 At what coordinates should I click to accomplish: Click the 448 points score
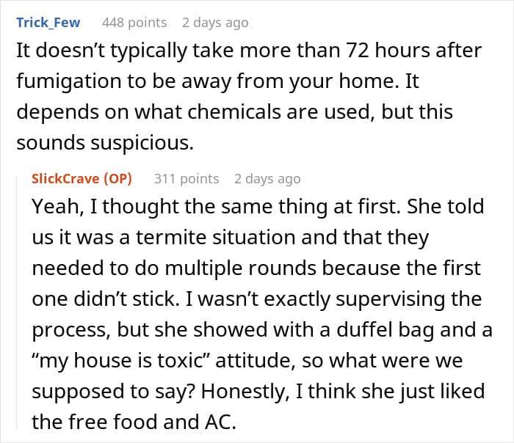(x=134, y=23)
